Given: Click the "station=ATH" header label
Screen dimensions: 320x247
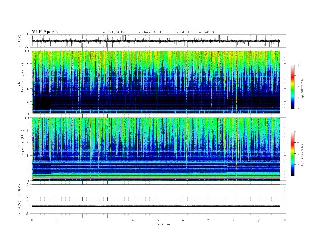Looking at the screenshot, I should point(150,32).
